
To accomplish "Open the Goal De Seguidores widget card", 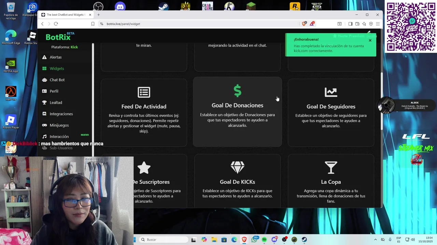I will (331, 113).
